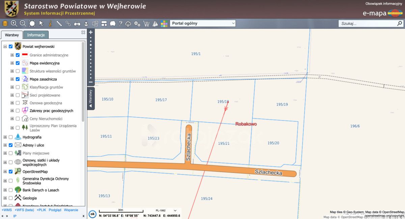Click the plus on the zoom slider
Viewport: 405px width, 219px height.
[90, 32]
